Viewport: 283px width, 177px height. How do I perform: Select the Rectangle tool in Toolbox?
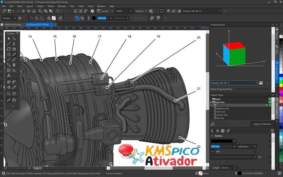tap(9, 49)
